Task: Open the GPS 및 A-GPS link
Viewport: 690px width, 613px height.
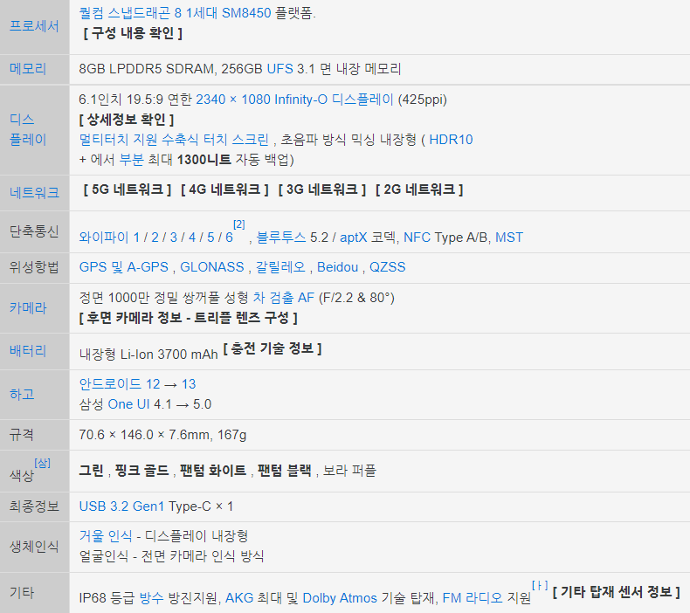Action: coord(124,267)
